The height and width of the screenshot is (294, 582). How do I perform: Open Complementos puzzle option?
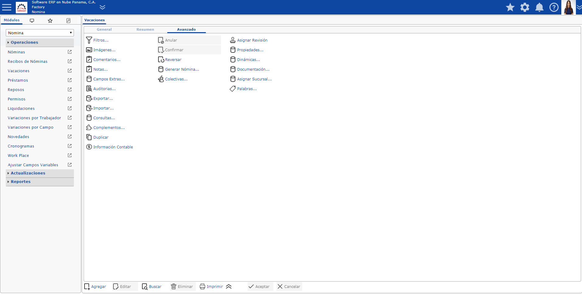[x=106, y=127]
